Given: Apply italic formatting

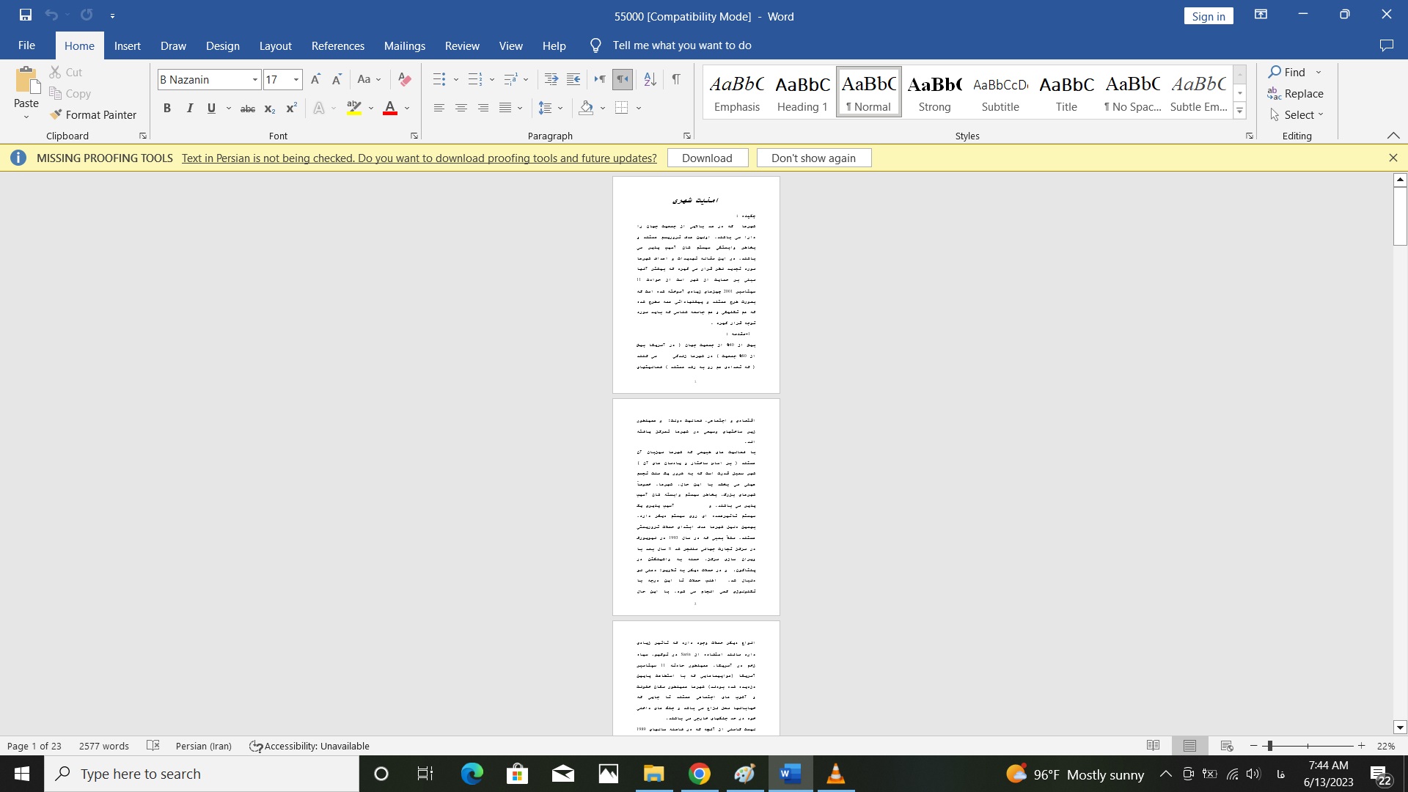Looking at the screenshot, I should click(x=188, y=108).
